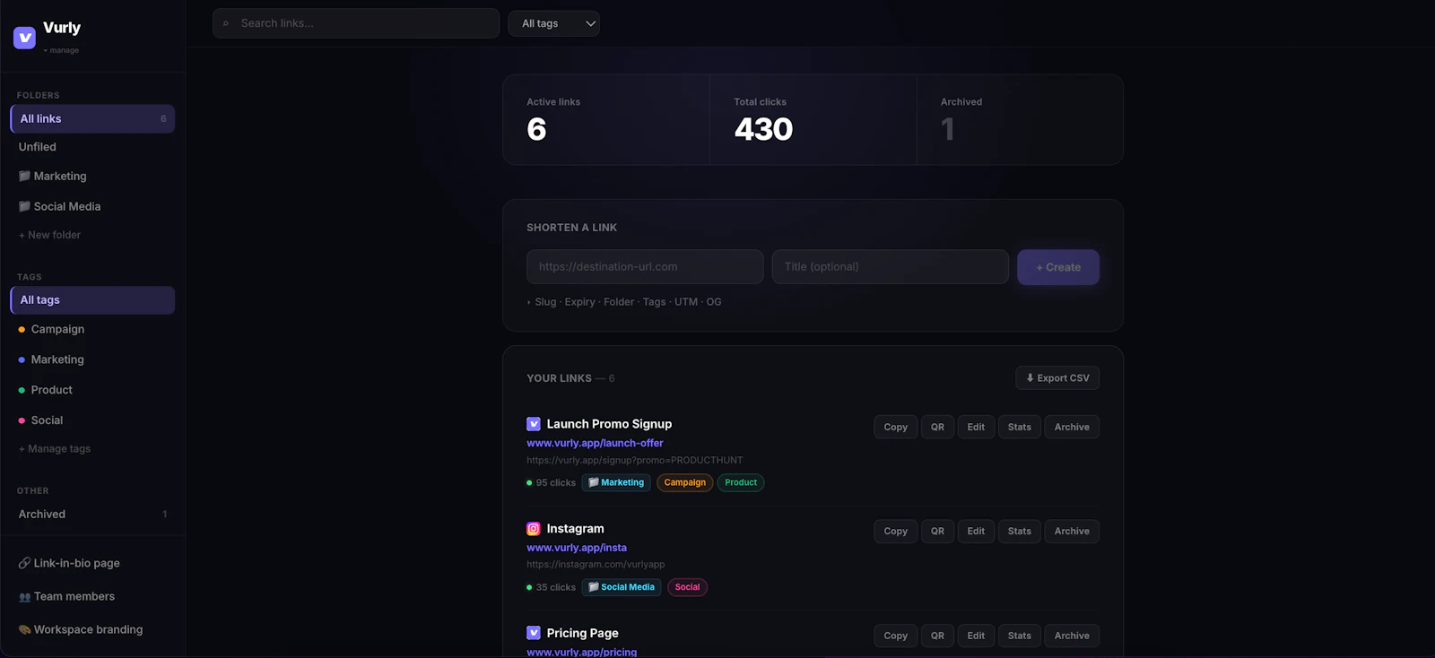Filter by the Social tag in sidebar
Screen dimensions: 1435x658
point(92,420)
